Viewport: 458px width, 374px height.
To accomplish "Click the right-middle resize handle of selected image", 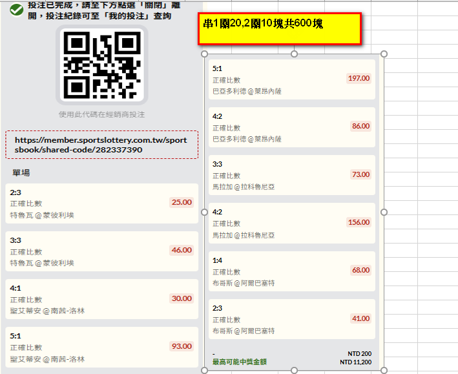I will [384, 212].
